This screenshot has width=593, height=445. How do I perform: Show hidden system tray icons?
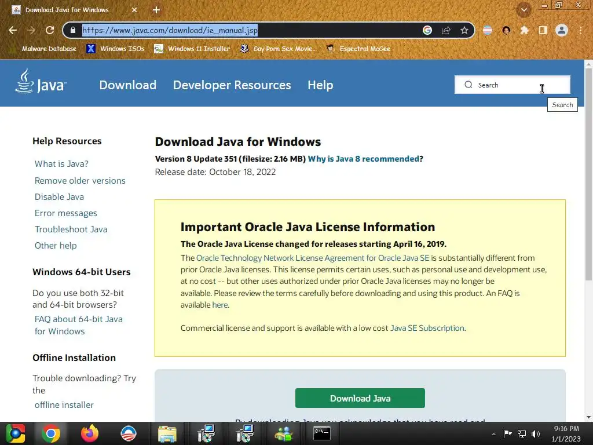coord(493,433)
